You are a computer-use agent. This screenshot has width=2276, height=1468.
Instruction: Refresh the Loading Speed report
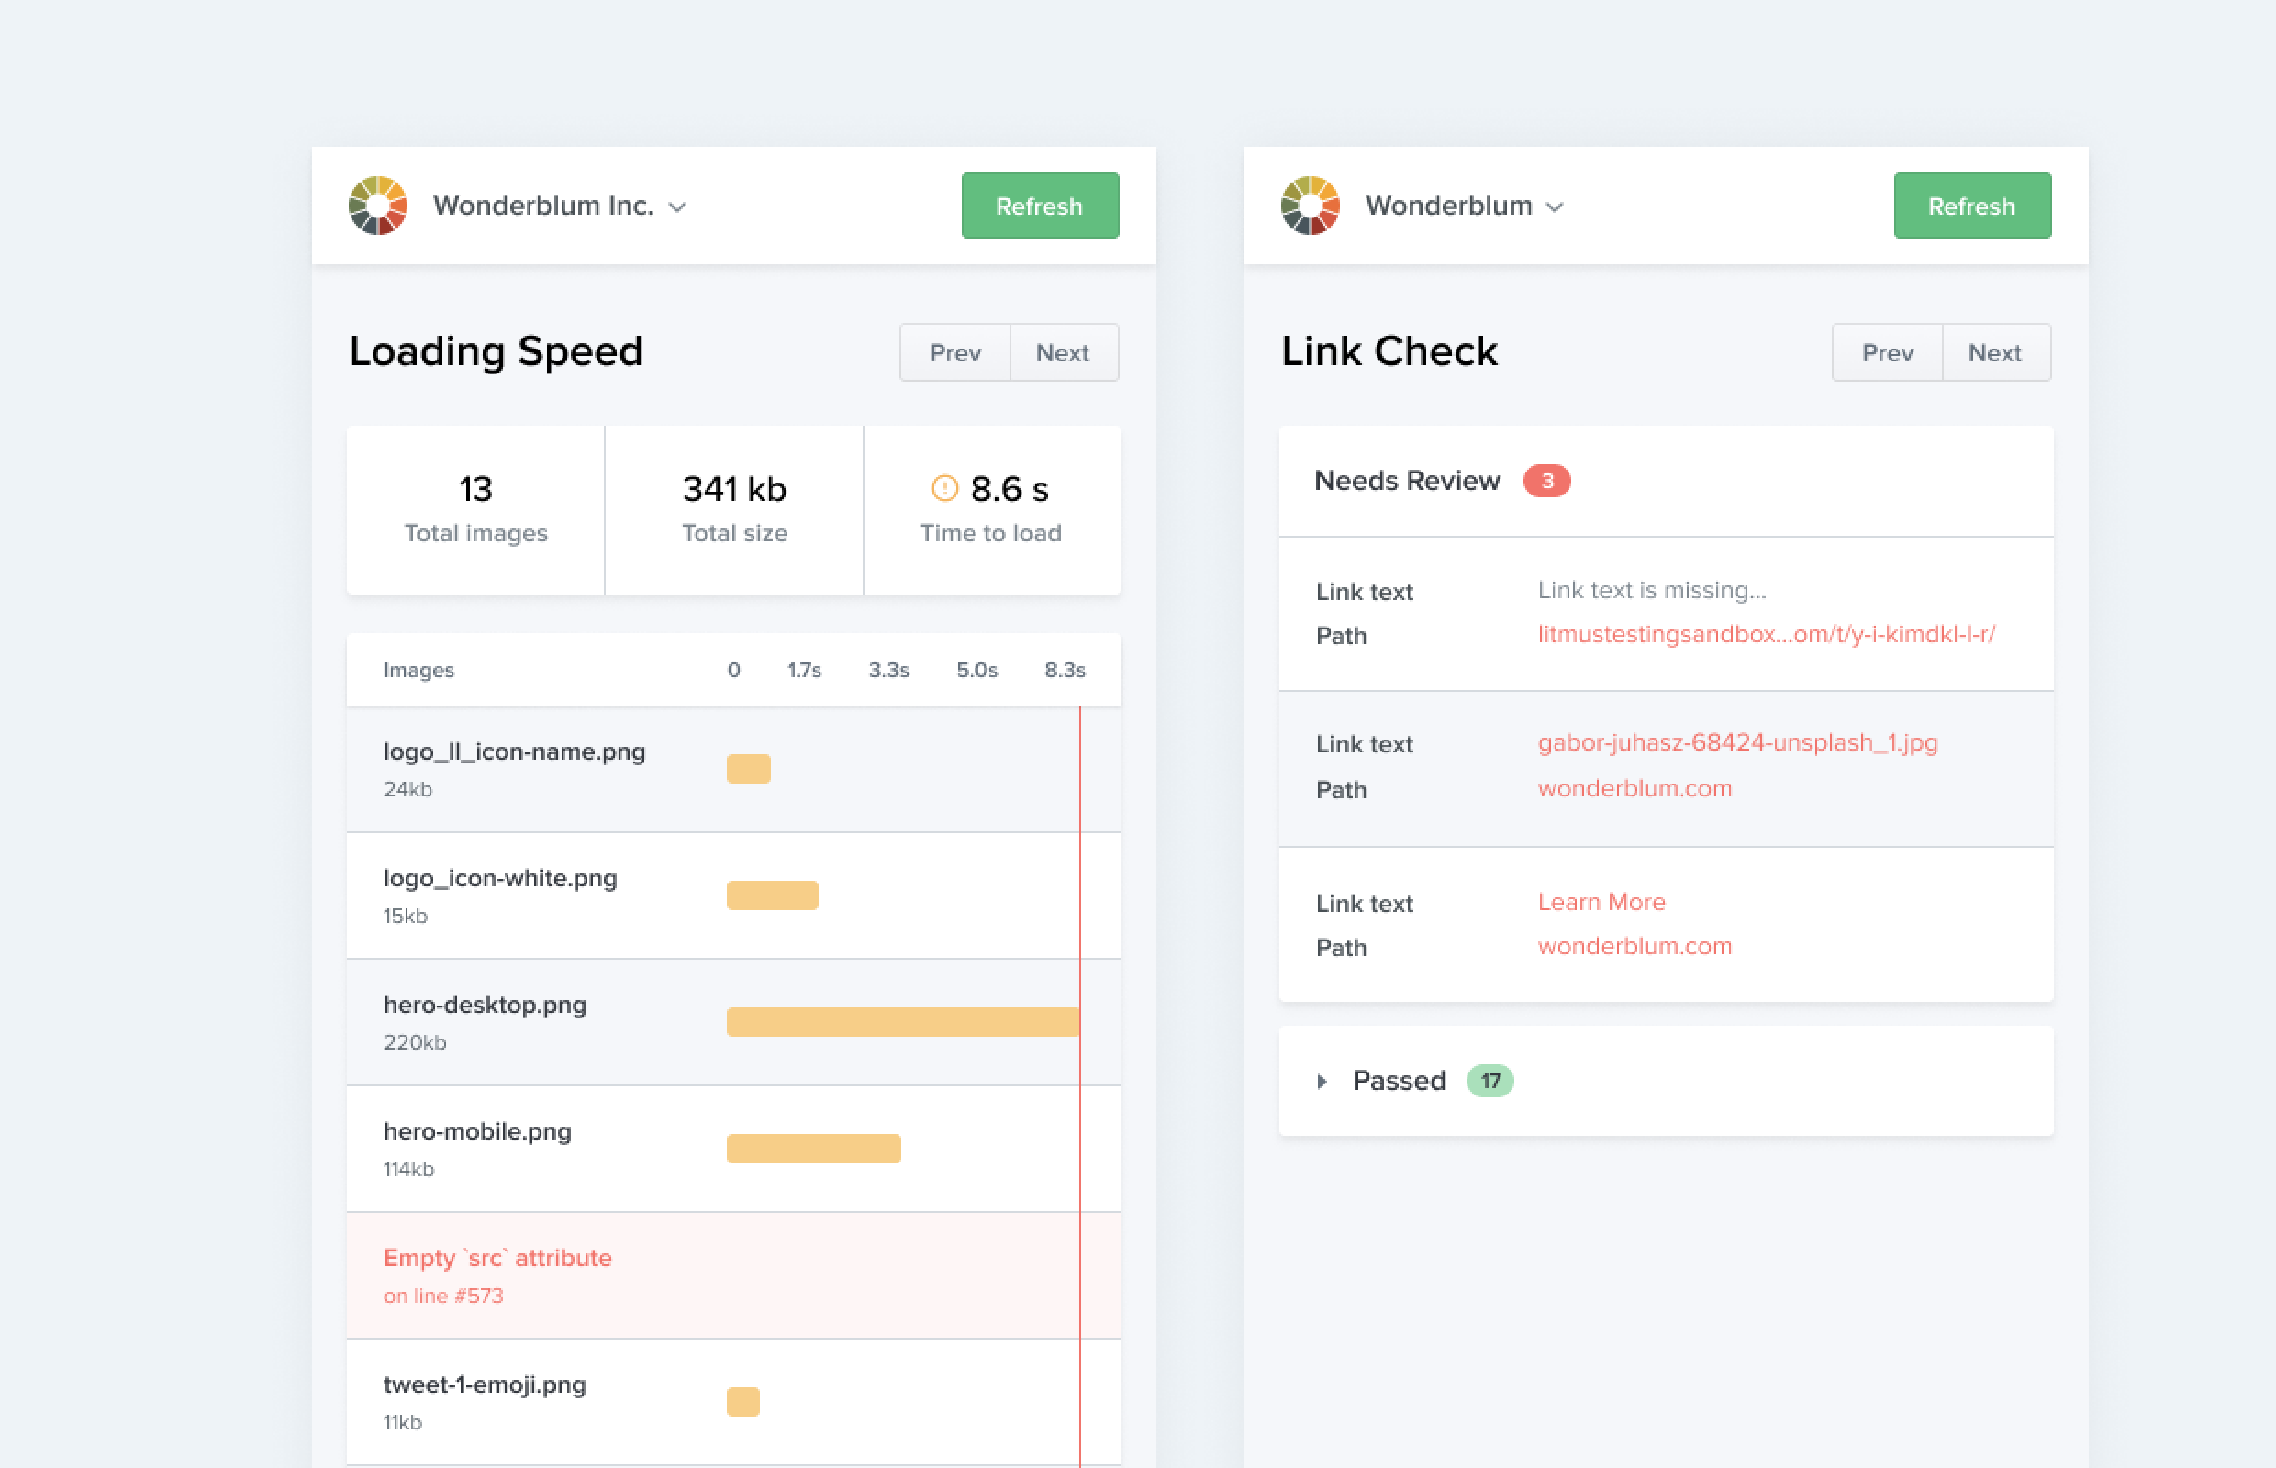[x=1039, y=205]
